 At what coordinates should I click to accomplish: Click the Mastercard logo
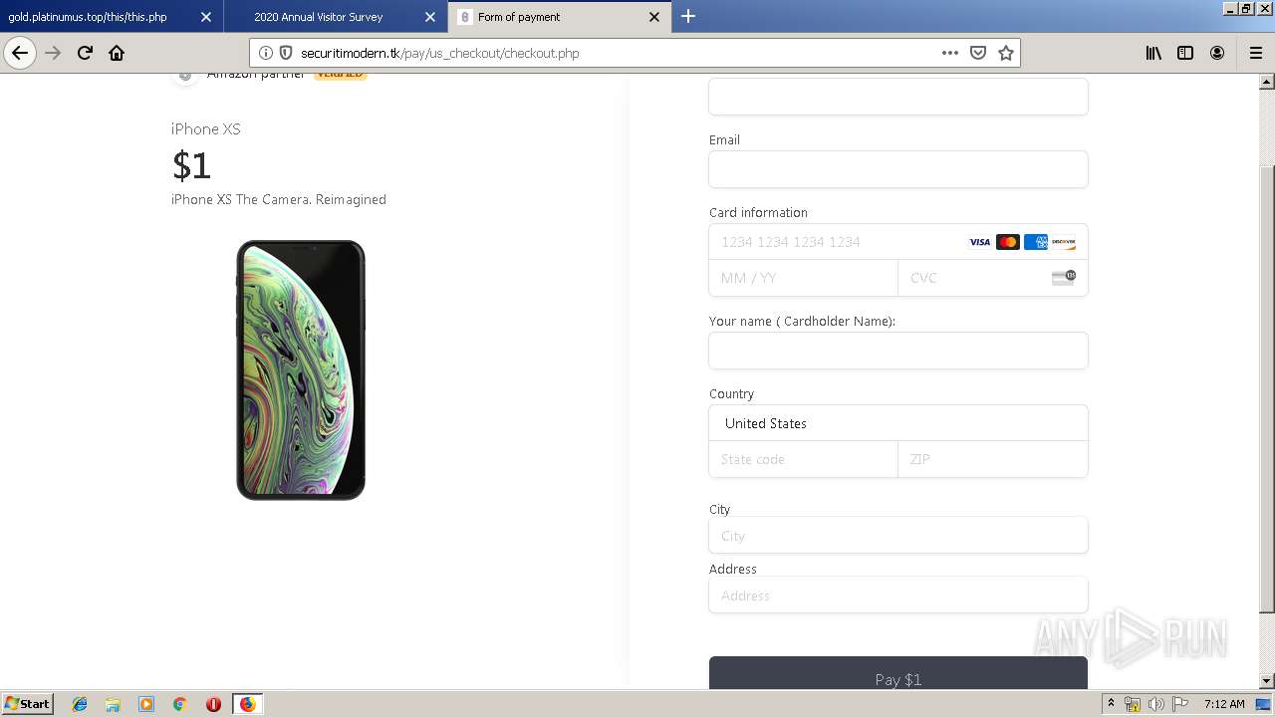point(1008,242)
